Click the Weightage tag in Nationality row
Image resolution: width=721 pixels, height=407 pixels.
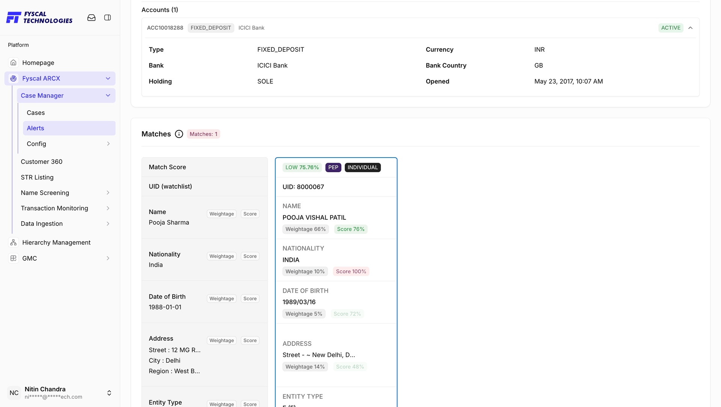pos(222,257)
